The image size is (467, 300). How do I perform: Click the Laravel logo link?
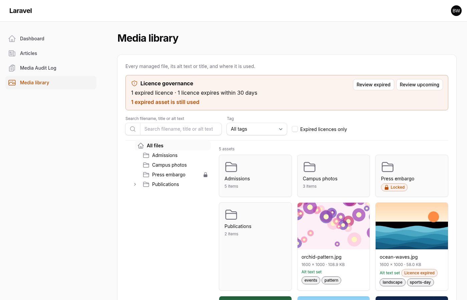(x=21, y=11)
